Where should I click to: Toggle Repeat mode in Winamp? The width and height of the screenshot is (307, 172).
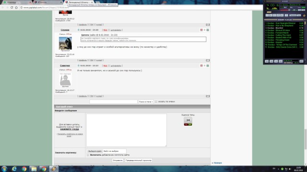[299, 15]
